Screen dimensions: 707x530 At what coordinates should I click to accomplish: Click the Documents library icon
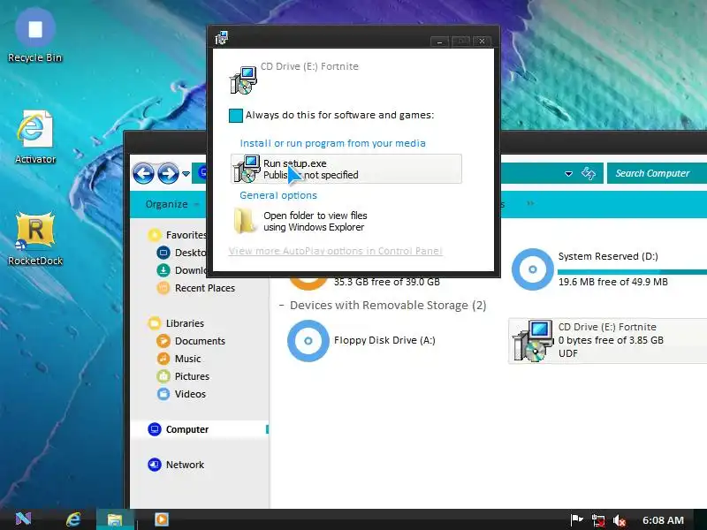click(x=163, y=341)
